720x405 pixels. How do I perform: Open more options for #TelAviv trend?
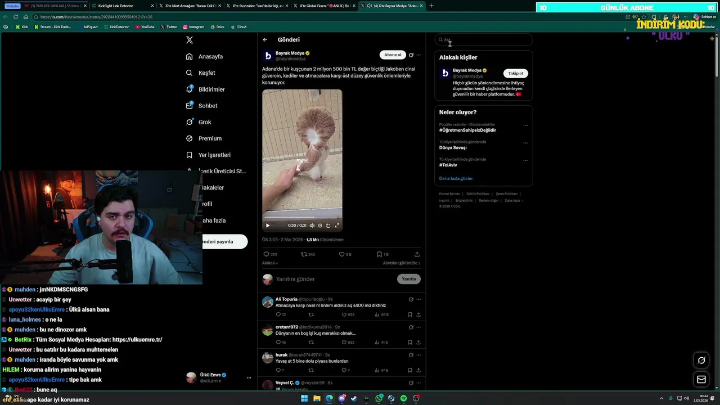(525, 160)
